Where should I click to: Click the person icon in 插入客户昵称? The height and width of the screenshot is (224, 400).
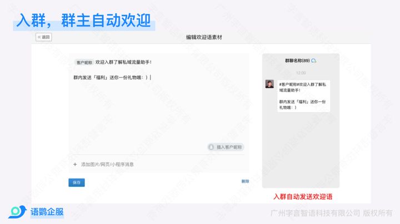pyautogui.click(x=211, y=147)
